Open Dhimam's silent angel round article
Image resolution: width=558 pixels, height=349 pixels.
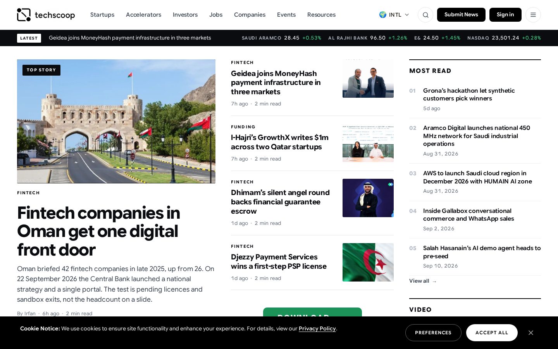pos(280,202)
